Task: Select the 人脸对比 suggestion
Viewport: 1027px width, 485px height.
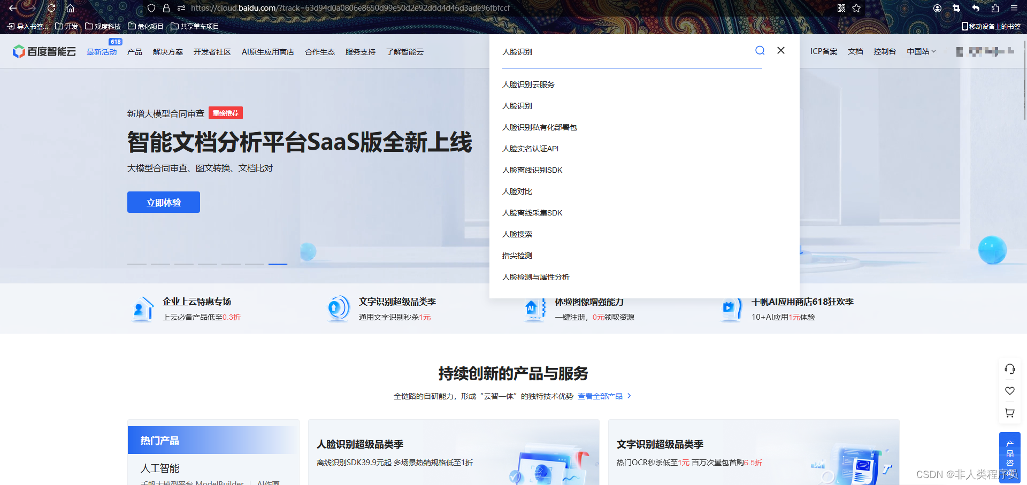Action: pyautogui.click(x=517, y=191)
